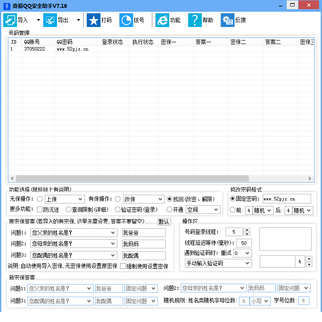322x322 pixels.
Task: Click the app logo in title bar
Action: 7,6
